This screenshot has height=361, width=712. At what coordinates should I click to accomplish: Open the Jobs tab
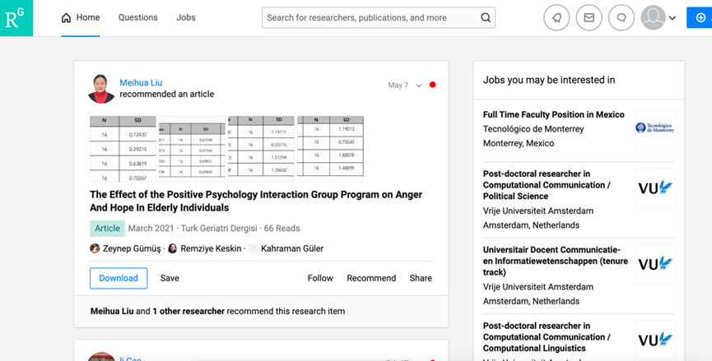pos(186,17)
